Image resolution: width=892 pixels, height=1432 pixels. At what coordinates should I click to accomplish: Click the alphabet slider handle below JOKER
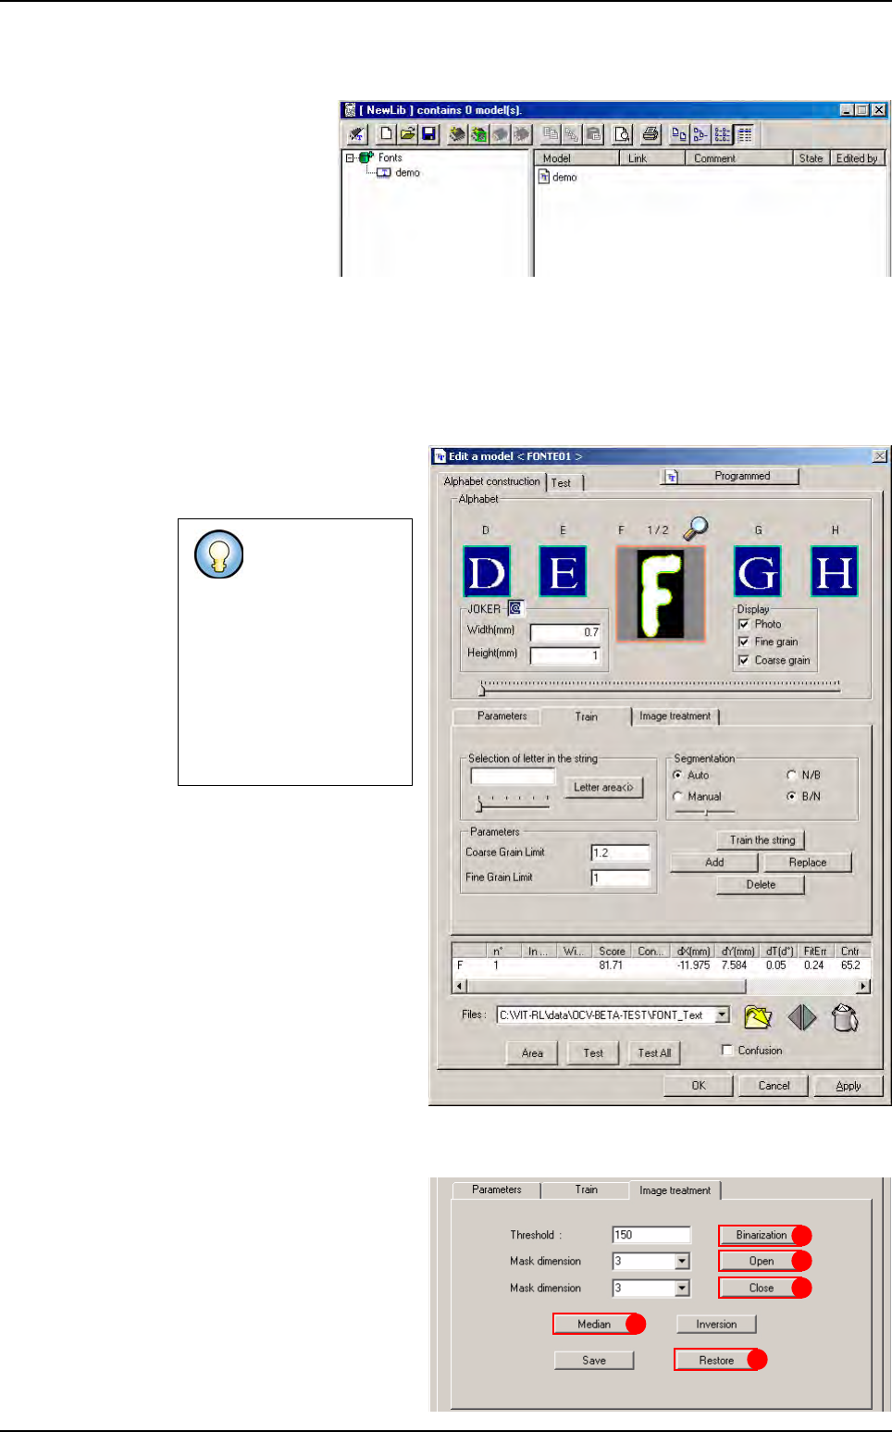point(481,690)
